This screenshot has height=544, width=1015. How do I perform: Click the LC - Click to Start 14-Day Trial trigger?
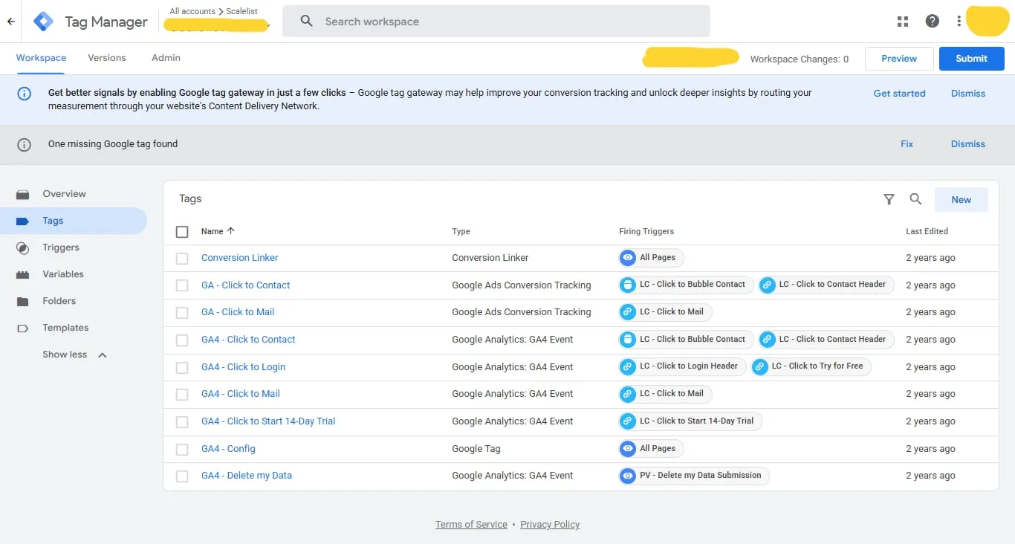[690, 421]
